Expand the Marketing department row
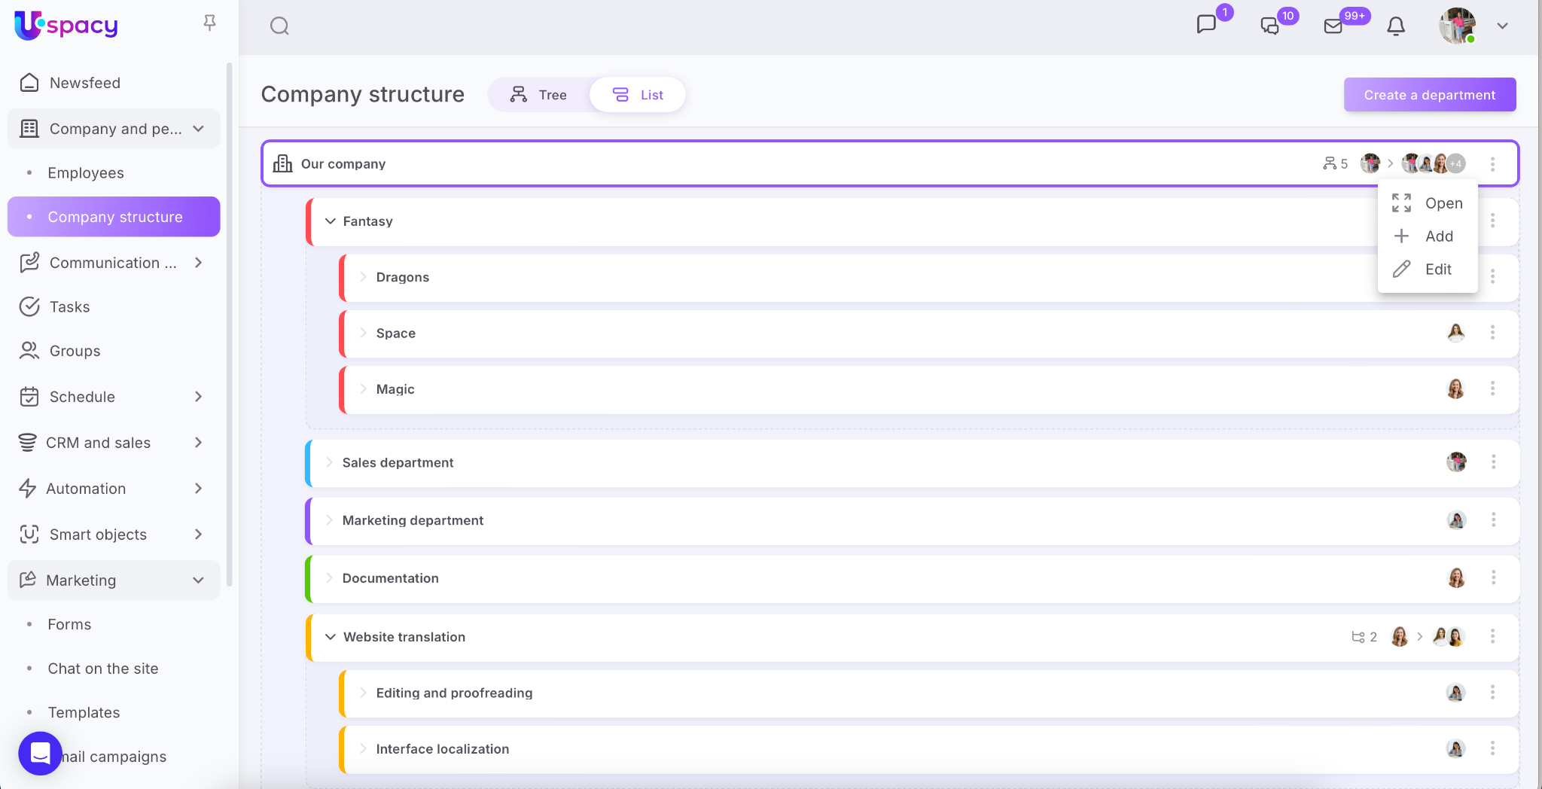The width and height of the screenshot is (1542, 789). pos(329,520)
